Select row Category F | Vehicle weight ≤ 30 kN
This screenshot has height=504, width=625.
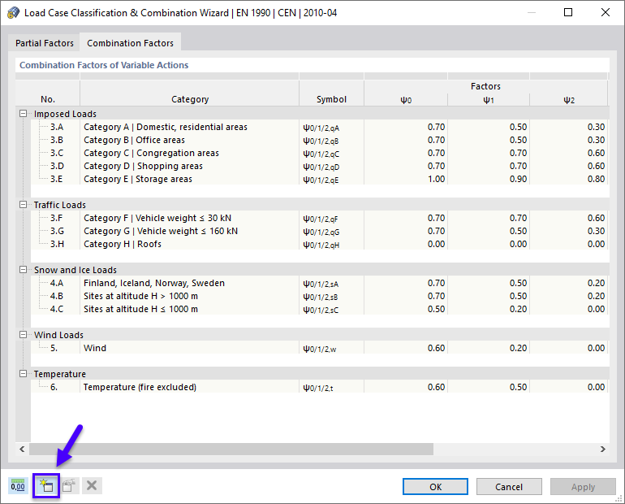(x=320, y=218)
